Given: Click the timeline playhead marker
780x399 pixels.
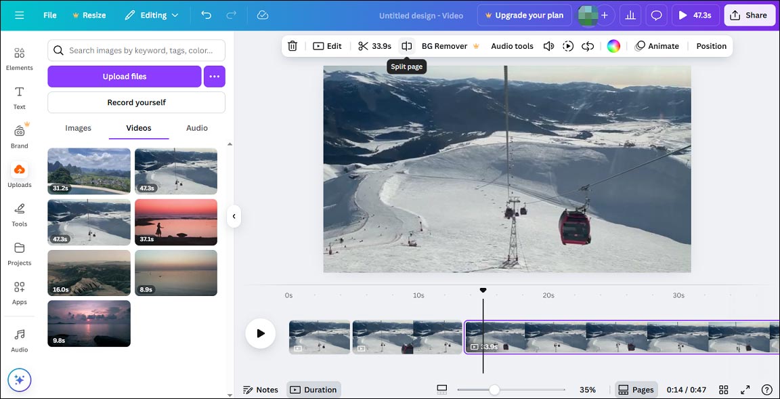Looking at the screenshot, I should [483, 290].
